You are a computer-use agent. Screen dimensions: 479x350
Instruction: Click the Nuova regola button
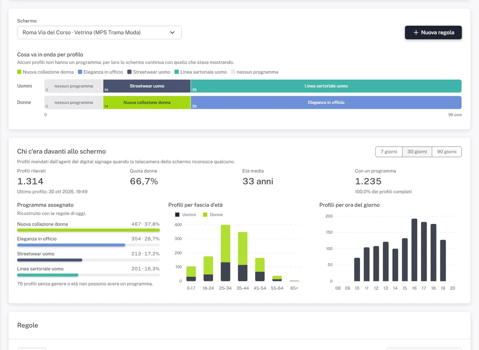pyautogui.click(x=433, y=33)
